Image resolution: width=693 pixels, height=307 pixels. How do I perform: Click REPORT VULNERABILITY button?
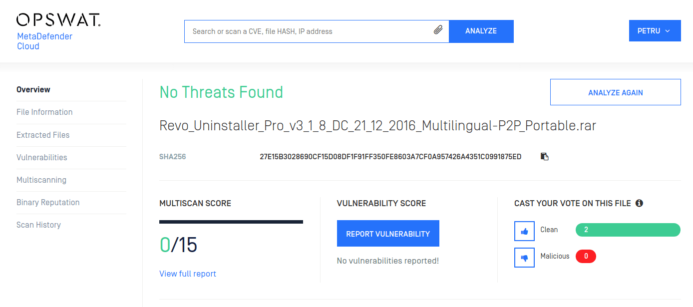[x=388, y=234]
